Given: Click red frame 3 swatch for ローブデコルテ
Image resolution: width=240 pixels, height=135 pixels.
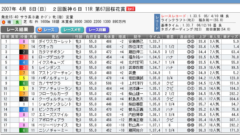Looking at the screenshot, I should 24,57.
